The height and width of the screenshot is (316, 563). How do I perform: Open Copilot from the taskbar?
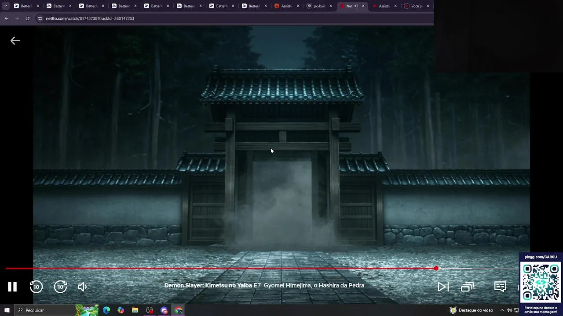tap(121, 310)
